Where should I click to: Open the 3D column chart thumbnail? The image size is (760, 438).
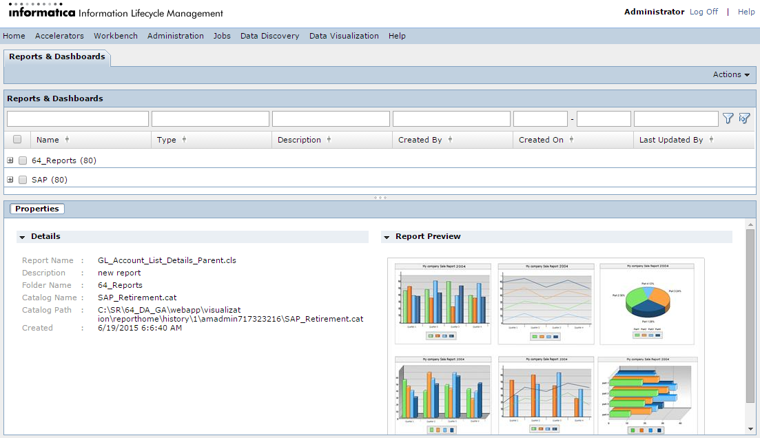pyautogui.click(x=443, y=395)
